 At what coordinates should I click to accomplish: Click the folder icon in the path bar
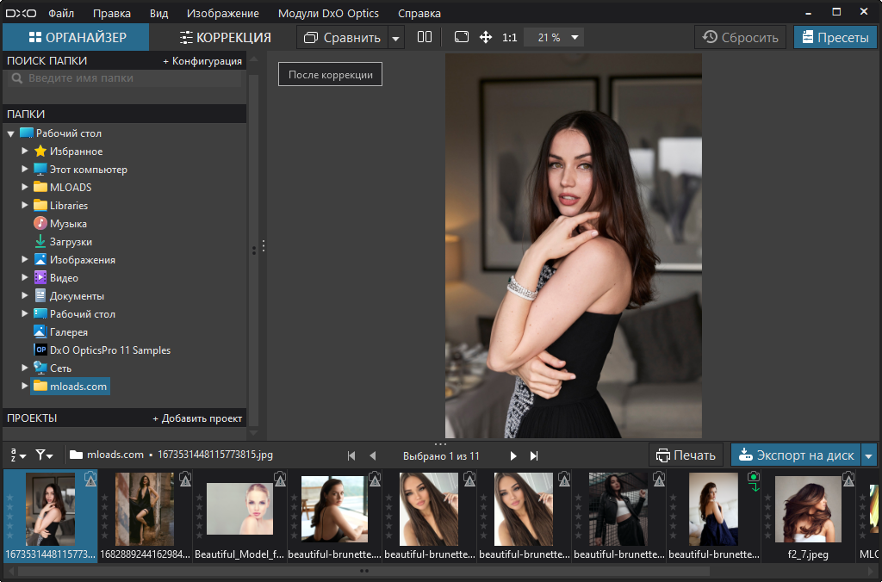(x=76, y=455)
